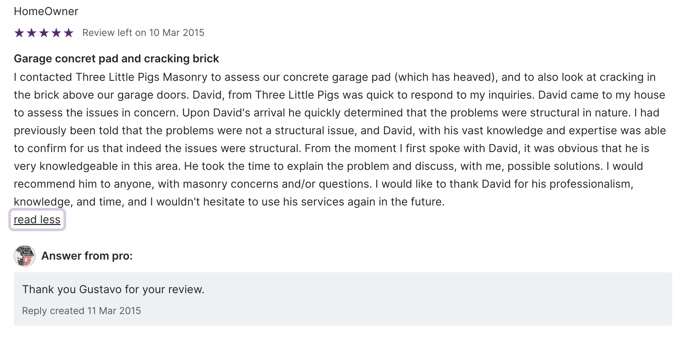
Task: Click the "Review left on 10 Mar 2015" date
Action: pyautogui.click(x=143, y=33)
